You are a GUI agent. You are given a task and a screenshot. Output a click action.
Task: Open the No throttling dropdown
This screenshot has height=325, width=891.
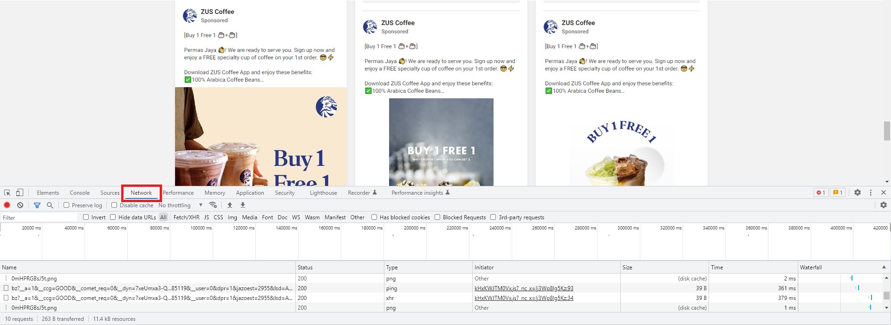(x=181, y=205)
